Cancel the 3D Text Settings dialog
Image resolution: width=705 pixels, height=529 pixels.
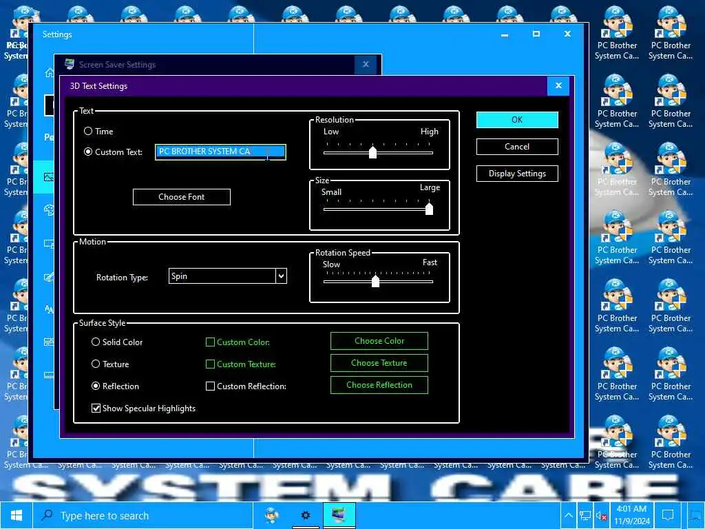click(517, 147)
